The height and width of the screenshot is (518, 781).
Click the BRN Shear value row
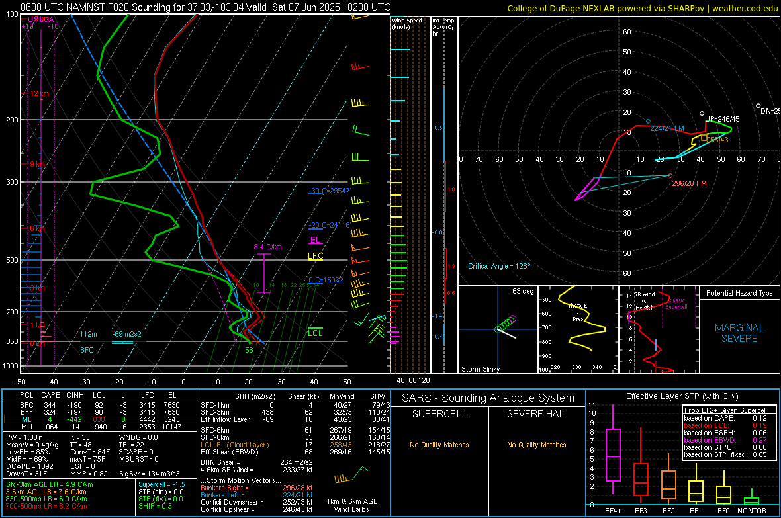(x=257, y=462)
